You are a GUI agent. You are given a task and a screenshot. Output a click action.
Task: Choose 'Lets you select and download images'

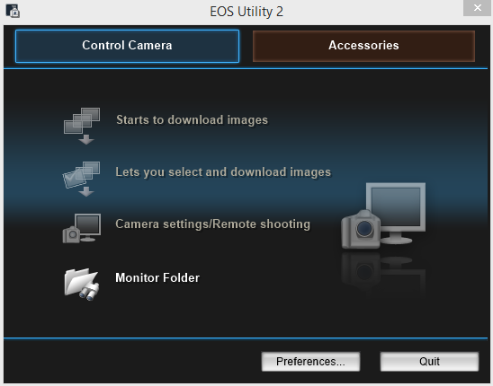pos(223,172)
